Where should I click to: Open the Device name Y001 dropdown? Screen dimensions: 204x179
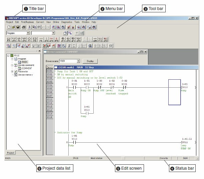pos(78,61)
